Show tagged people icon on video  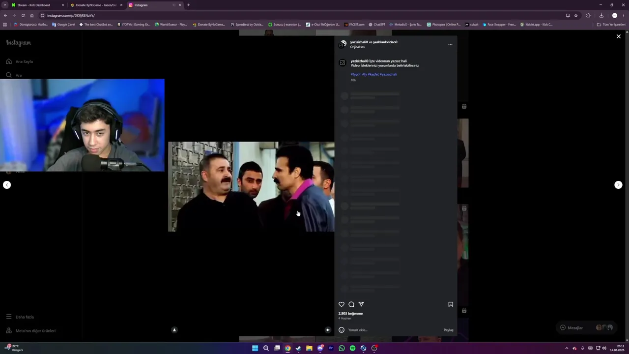(174, 330)
